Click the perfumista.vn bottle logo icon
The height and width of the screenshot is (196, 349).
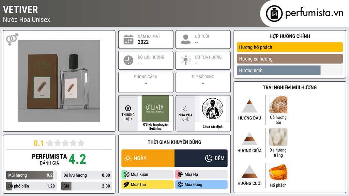(274, 14)
